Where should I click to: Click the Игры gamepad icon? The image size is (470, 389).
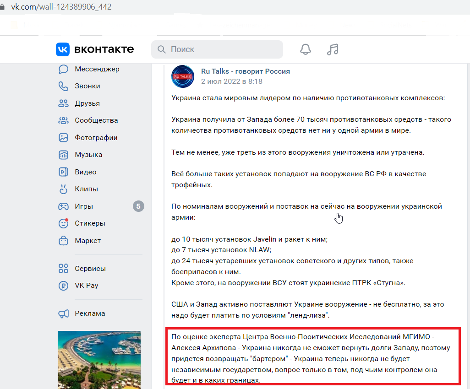[63, 206]
